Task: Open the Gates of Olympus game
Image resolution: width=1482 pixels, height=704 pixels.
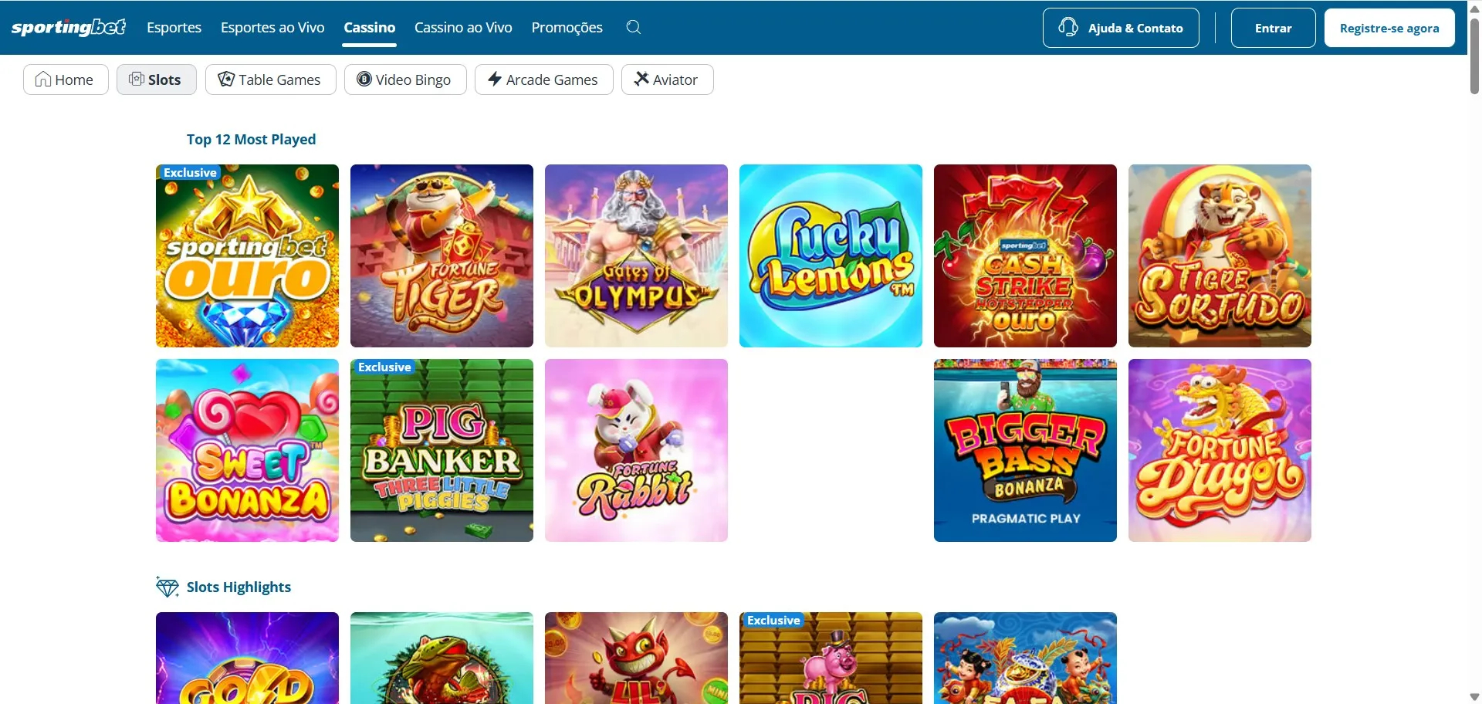Action: [636, 256]
